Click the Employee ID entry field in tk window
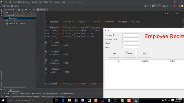 pos(131,35)
